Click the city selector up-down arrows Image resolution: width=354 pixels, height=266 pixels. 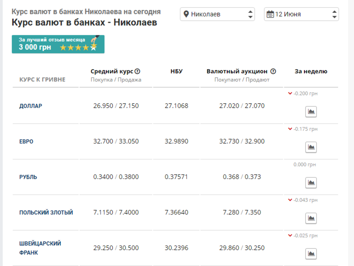(x=250, y=14)
